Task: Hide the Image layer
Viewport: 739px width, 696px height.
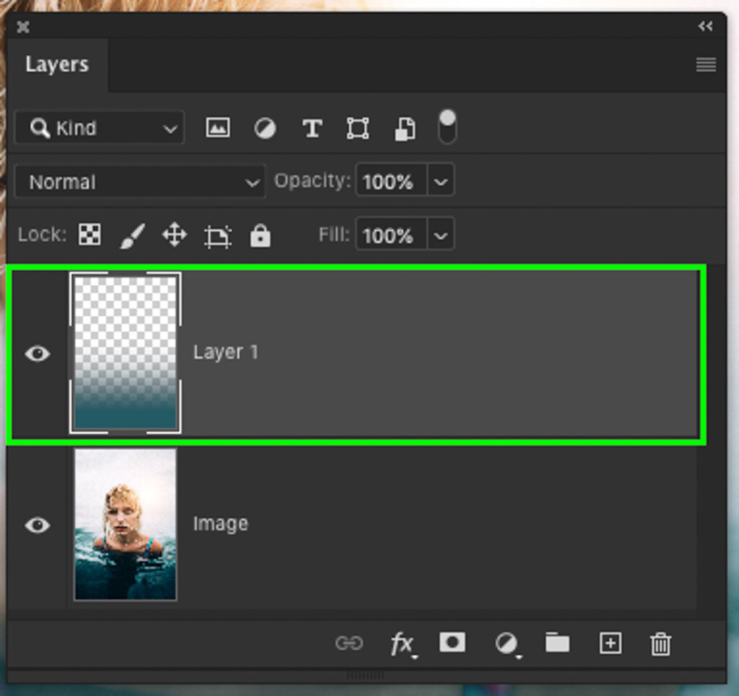Action: pyautogui.click(x=38, y=525)
